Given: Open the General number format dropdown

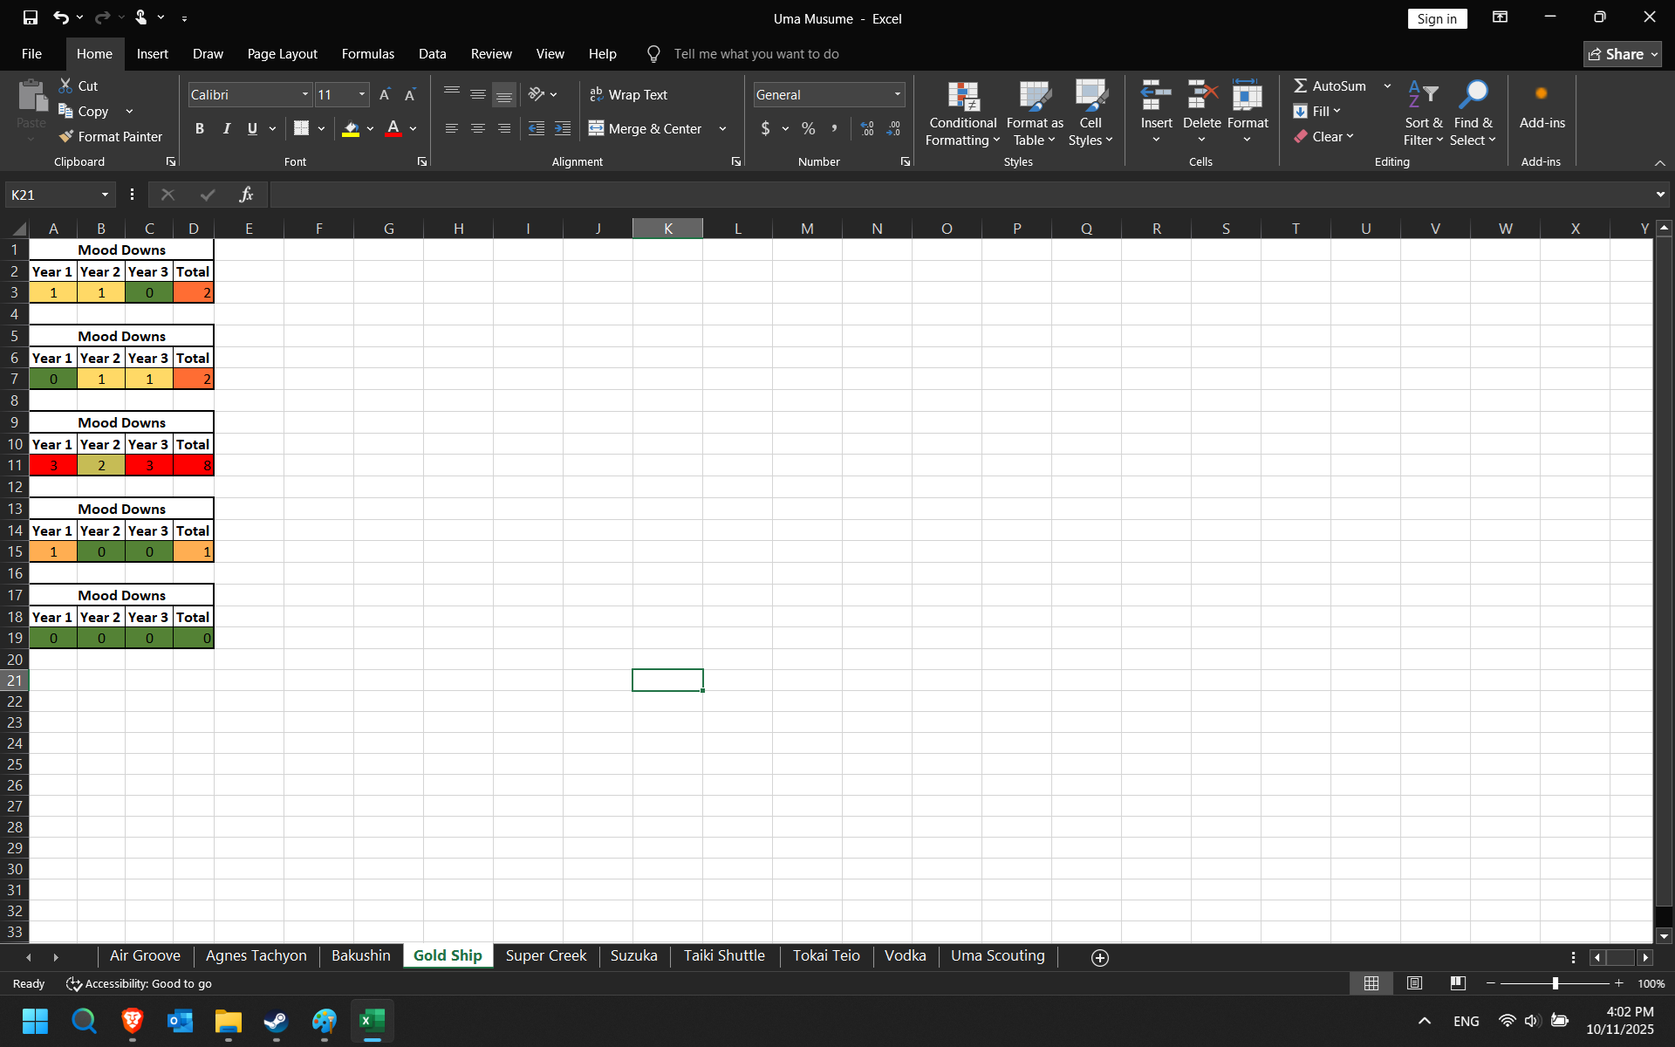Looking at the screenshot, I should pos(897,94).
